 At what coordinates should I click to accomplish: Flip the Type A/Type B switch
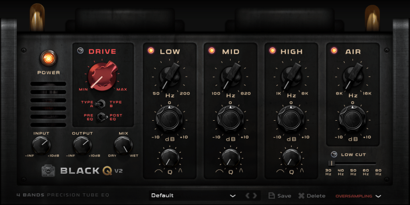point(102,104)
